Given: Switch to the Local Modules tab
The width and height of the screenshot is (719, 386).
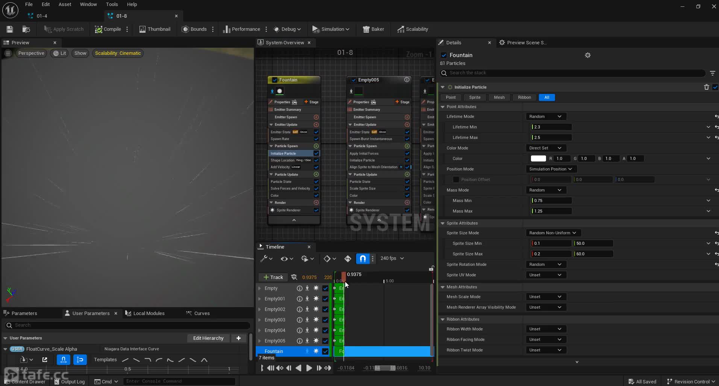Looking at the screenshot, I should point(145,313).
